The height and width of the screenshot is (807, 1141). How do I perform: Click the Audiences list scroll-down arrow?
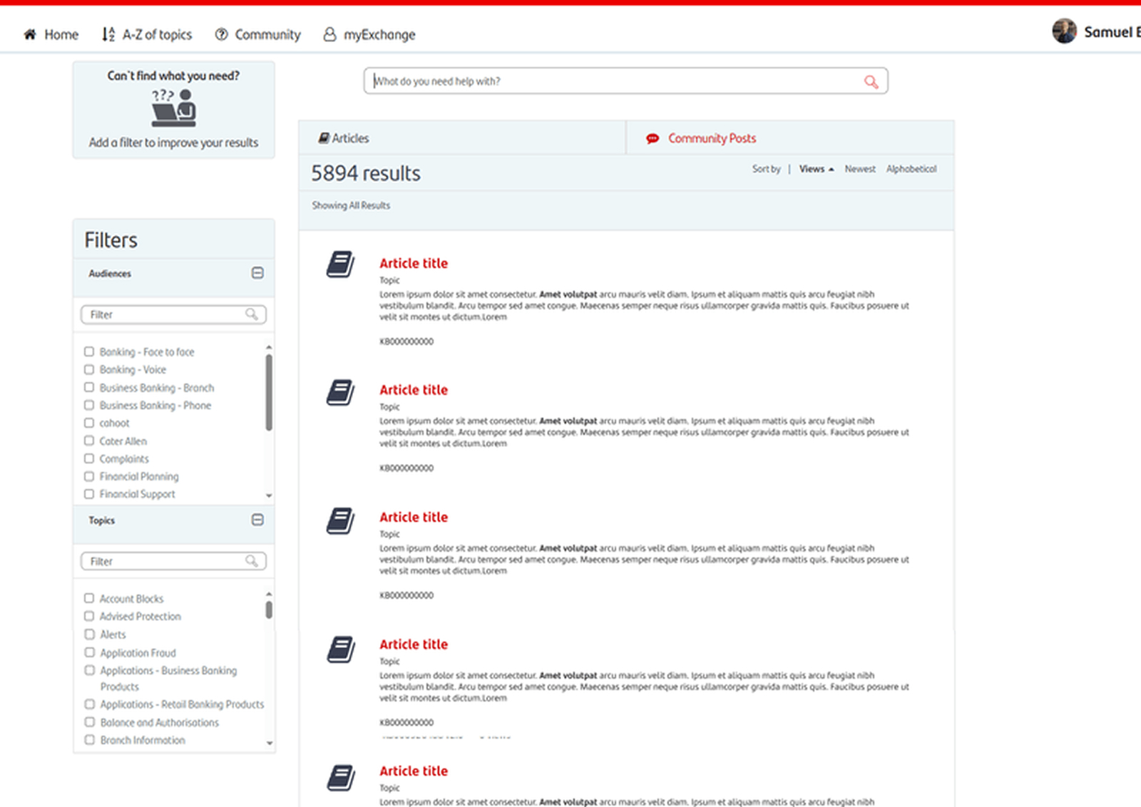[269, 495]
